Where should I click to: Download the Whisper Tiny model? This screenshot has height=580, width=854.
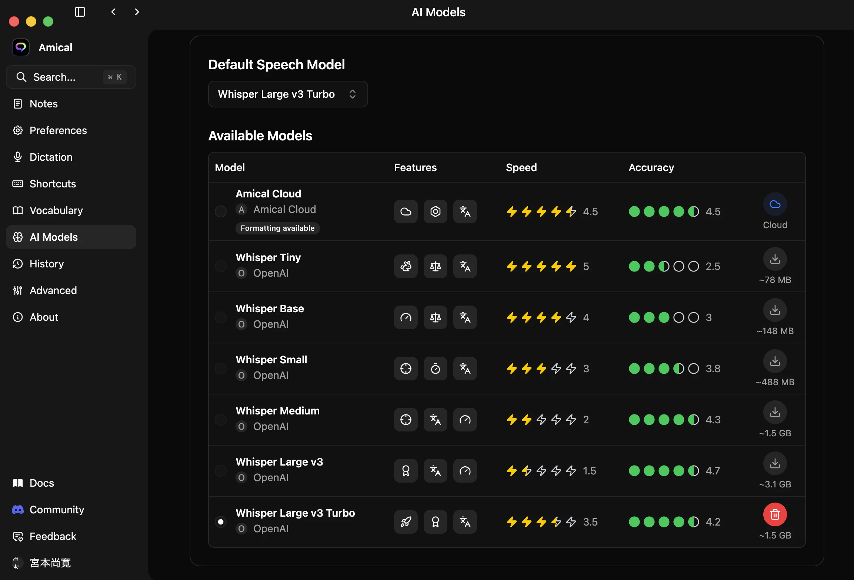[775, 259]
